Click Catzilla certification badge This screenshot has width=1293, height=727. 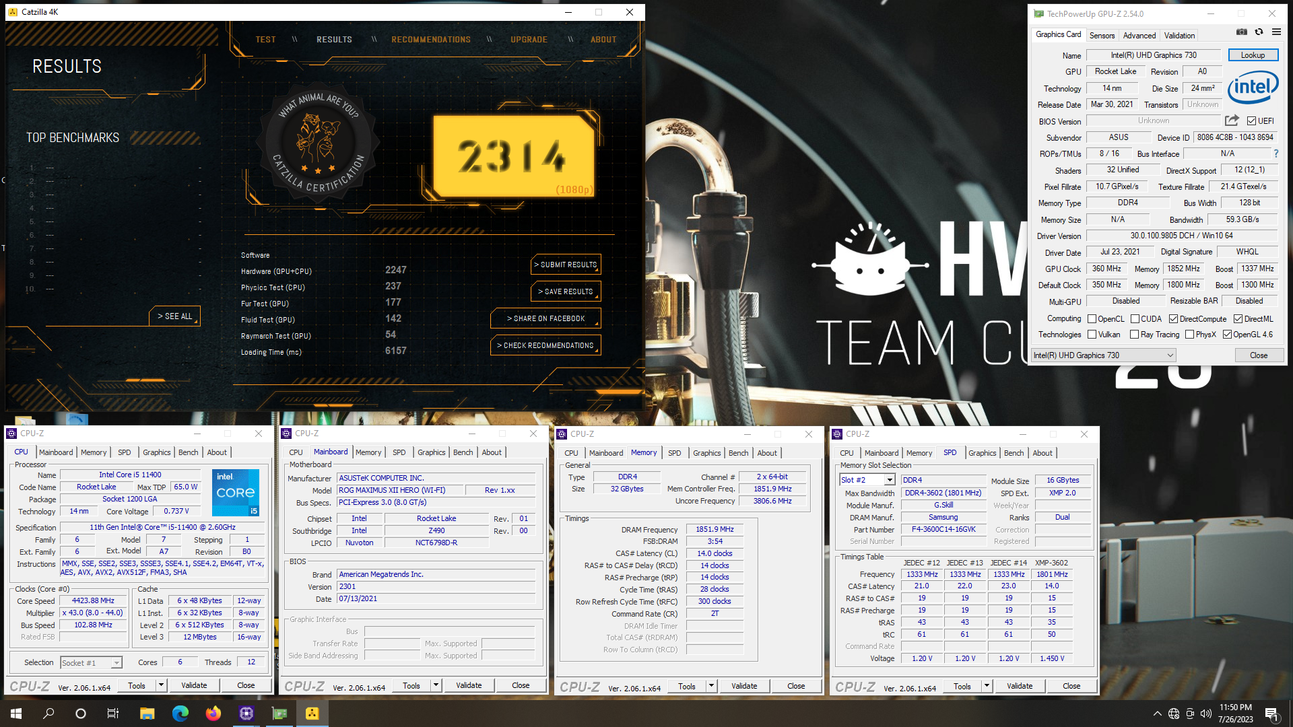tap(318, 143)
